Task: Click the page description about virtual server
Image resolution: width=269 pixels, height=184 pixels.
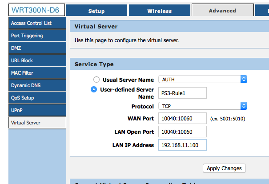Action: click(x=127, y=40)
